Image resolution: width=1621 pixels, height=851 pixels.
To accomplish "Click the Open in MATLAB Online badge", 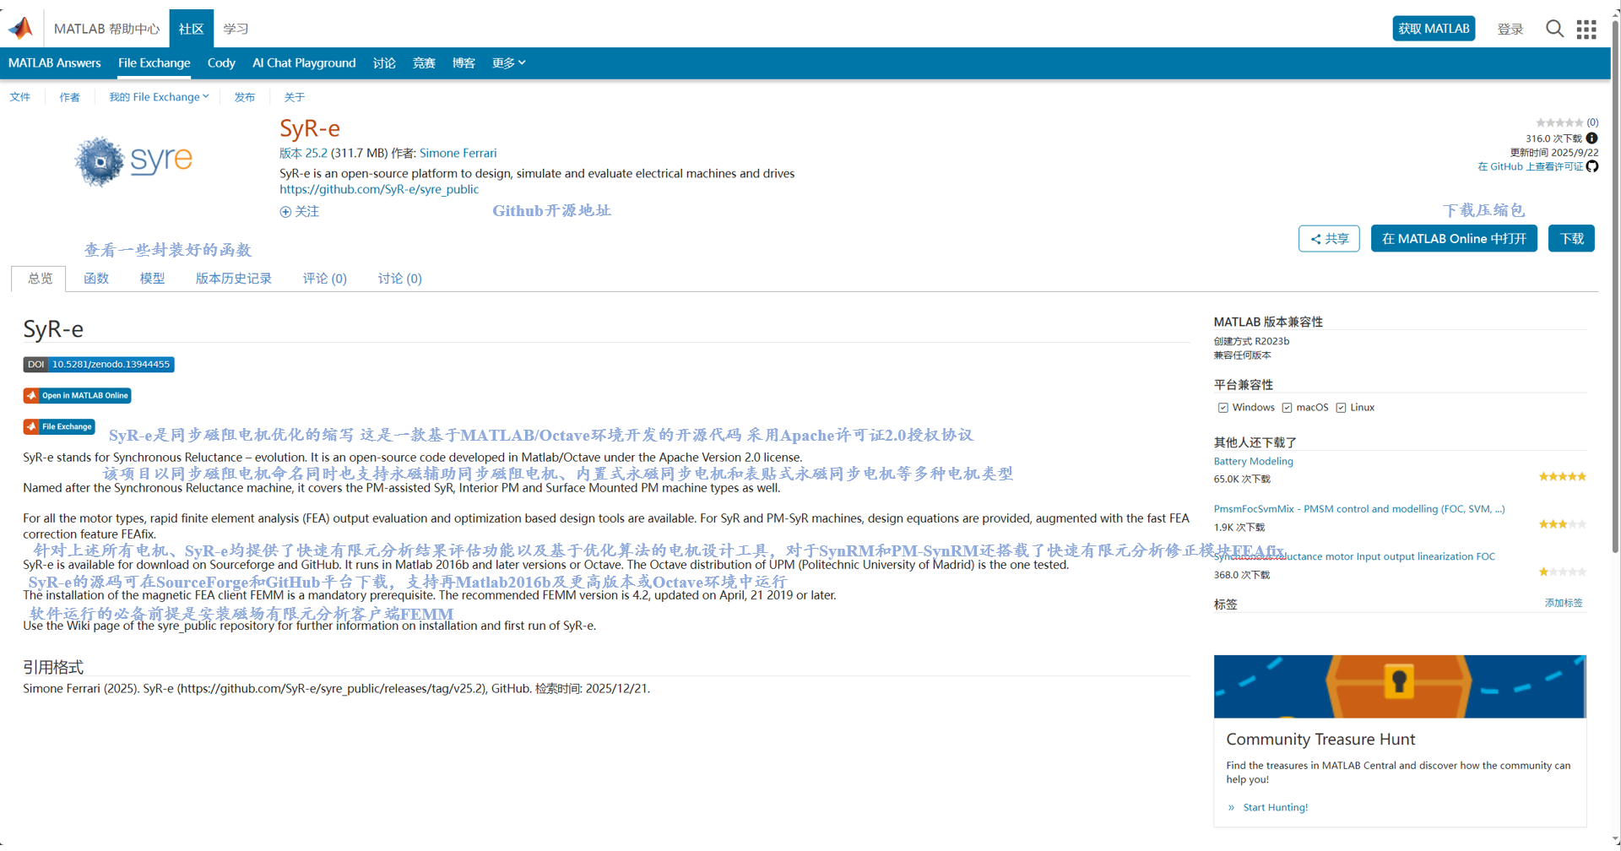I will click(77, 395).
